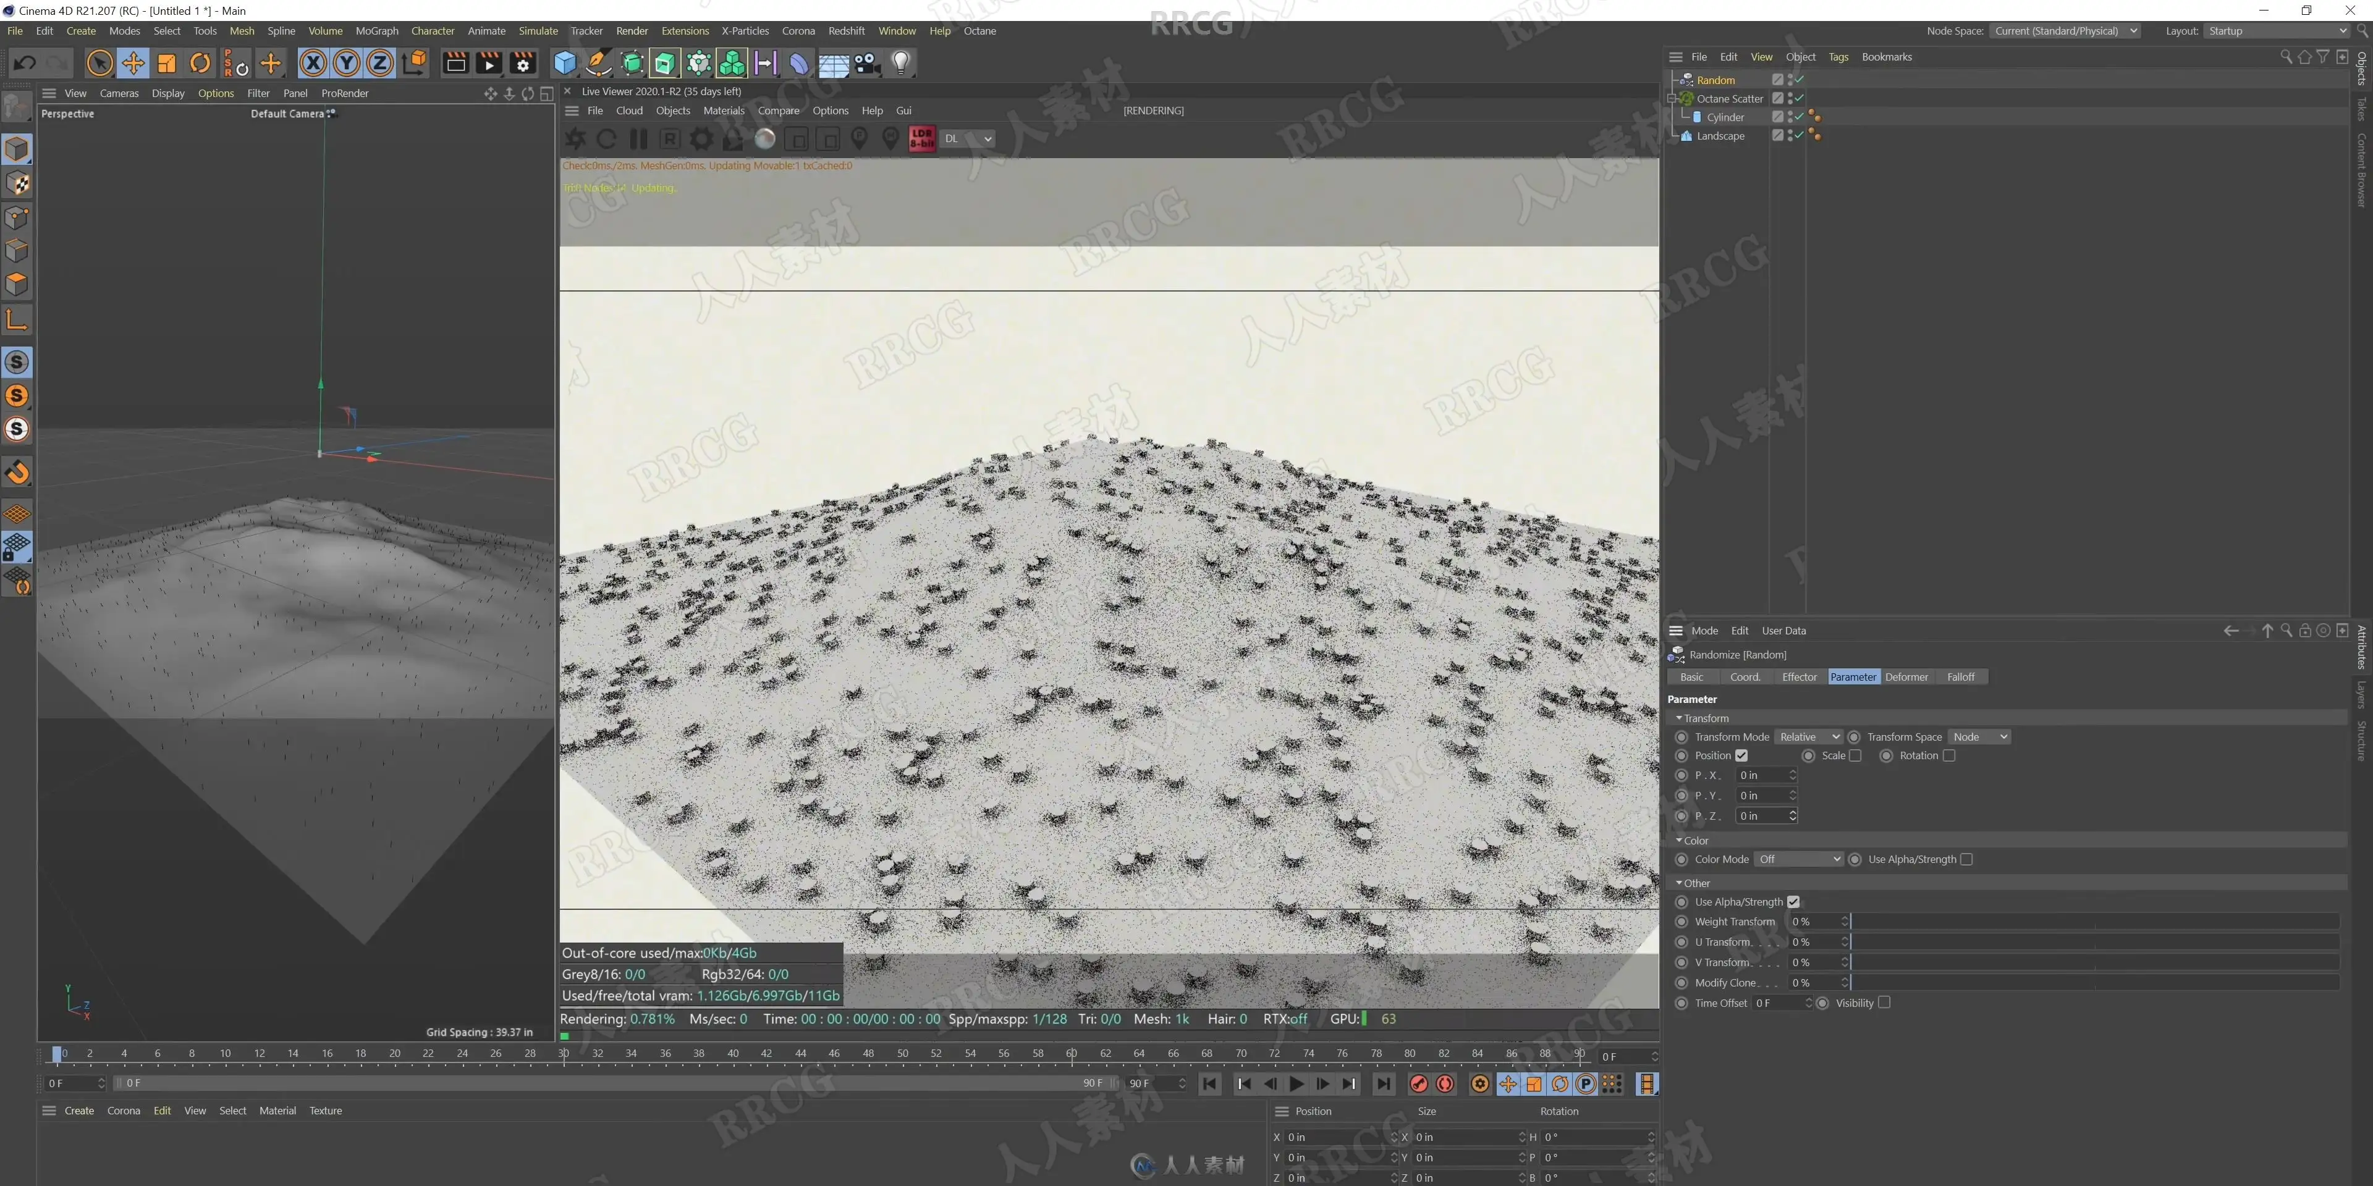Enable the Rotation checkbox
This screenshot has height=1186, width=2373.
coord(1948,756)
